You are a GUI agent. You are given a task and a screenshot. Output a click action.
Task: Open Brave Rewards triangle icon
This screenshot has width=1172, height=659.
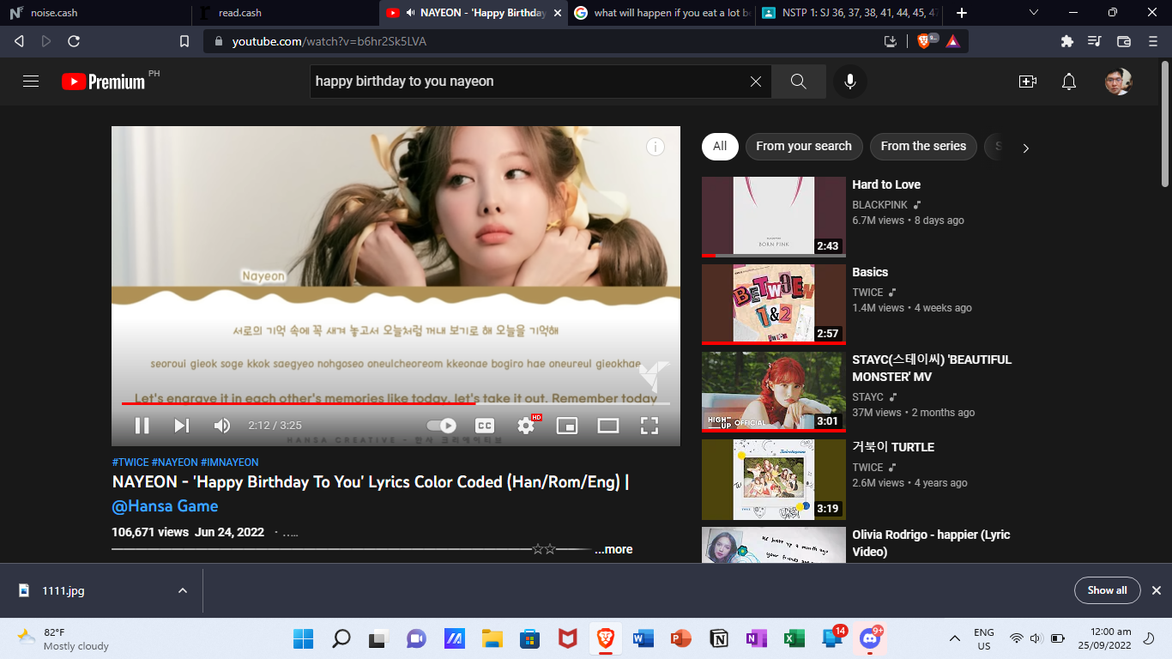(952, 40)
